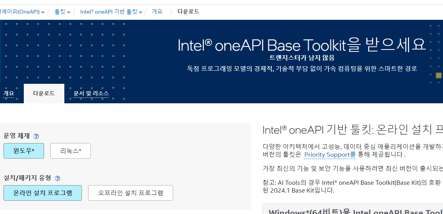Click the Intel oneAPI Base Toolkit을 받으세요 heading
The width and height of the screenshot is (443, 214).
[x=301, y=45]
